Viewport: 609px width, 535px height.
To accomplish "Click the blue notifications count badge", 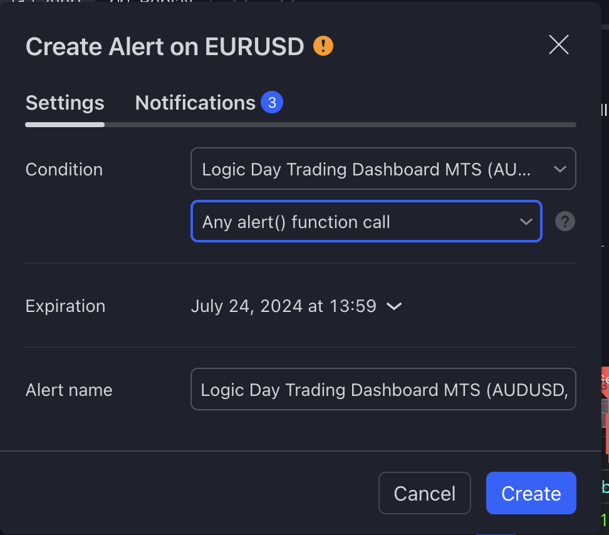I will [x=272, y=103].
